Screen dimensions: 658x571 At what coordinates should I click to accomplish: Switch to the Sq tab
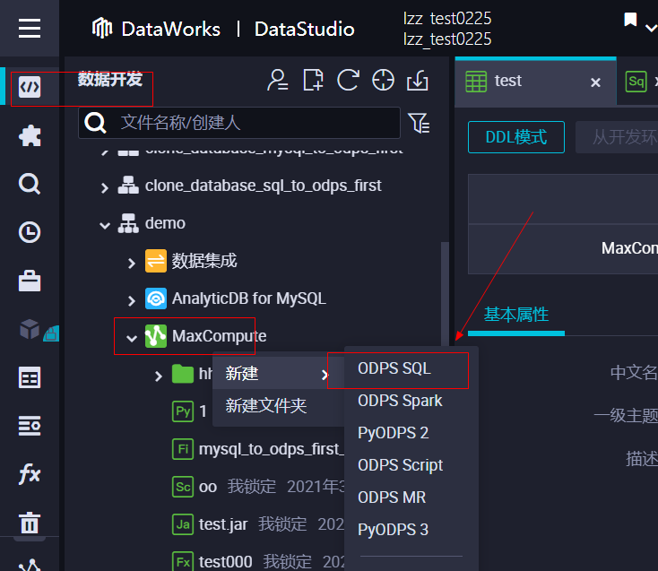pyautogui.click(x=636, y=81)
